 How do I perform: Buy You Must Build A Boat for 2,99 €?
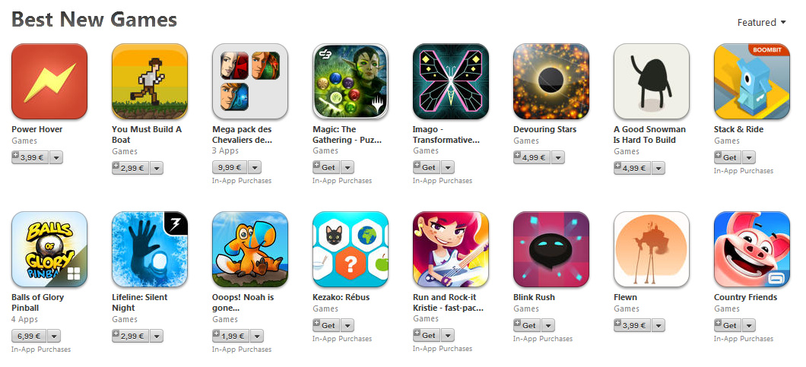(131, 168)
